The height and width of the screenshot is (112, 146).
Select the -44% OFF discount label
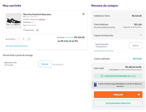tap(69, 37)
